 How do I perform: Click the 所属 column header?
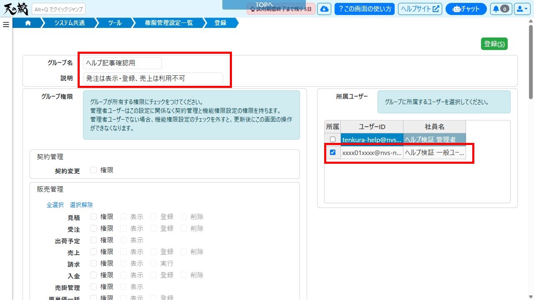[332, 127]
